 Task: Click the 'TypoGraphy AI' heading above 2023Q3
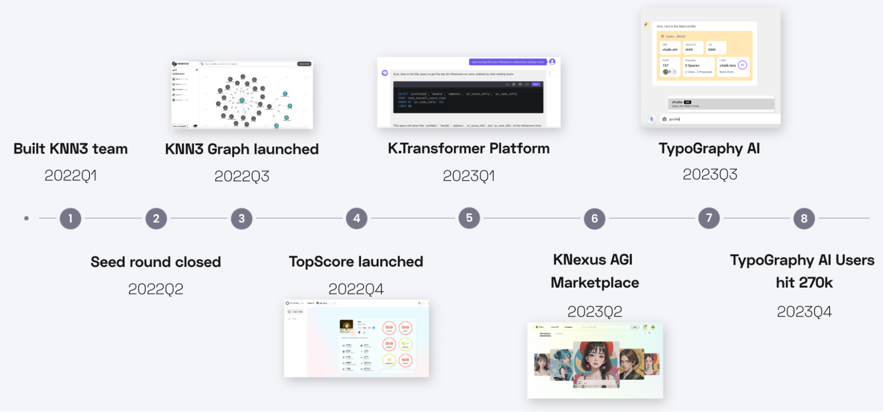[x=709, y=149]
